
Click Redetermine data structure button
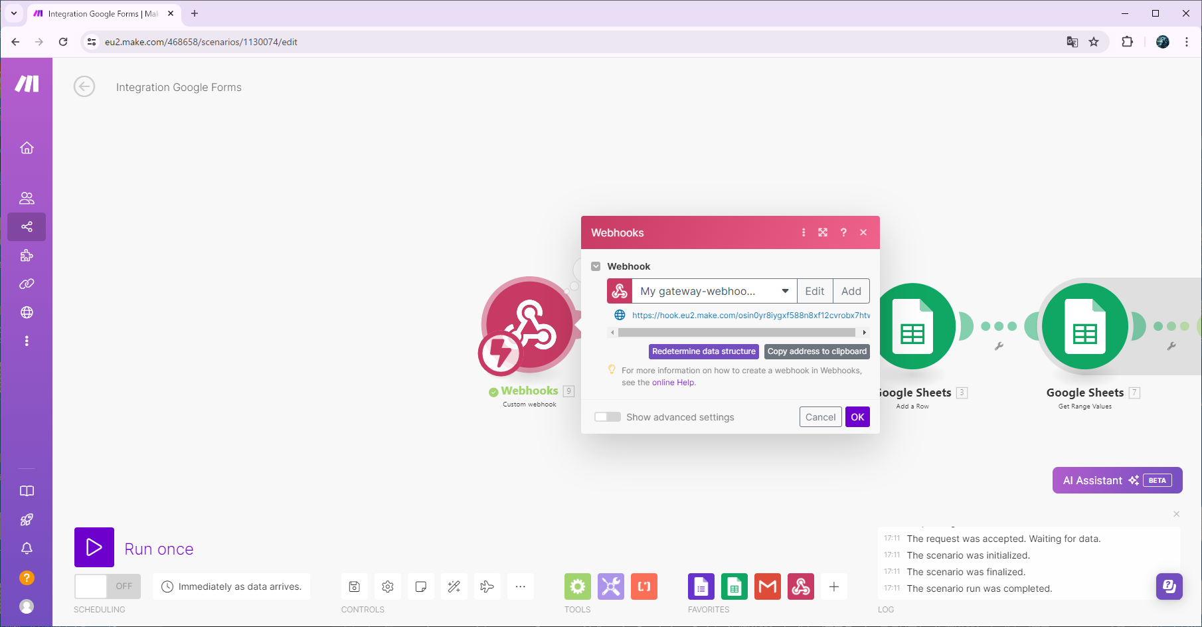point(704,351)
